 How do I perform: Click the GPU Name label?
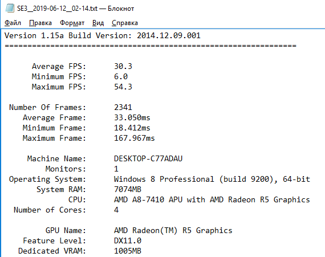pyautogui.click(x=66, y=230)
